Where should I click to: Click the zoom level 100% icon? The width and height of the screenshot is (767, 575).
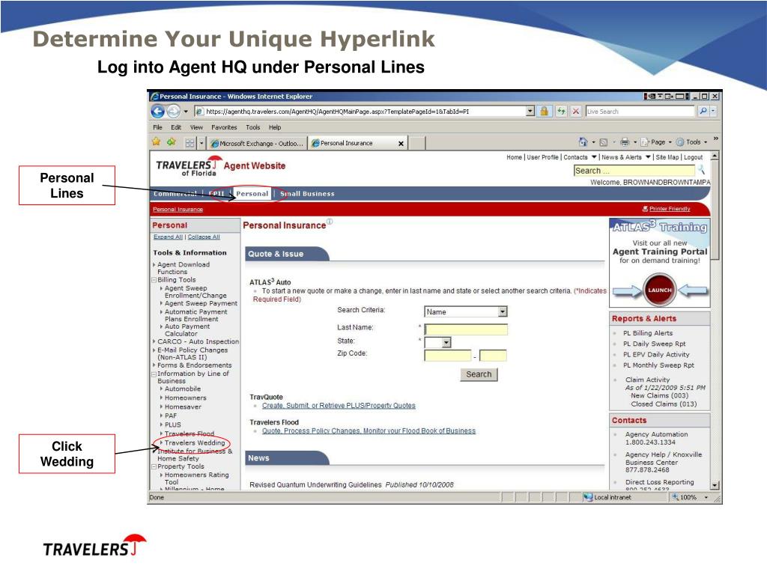(675, 497)
